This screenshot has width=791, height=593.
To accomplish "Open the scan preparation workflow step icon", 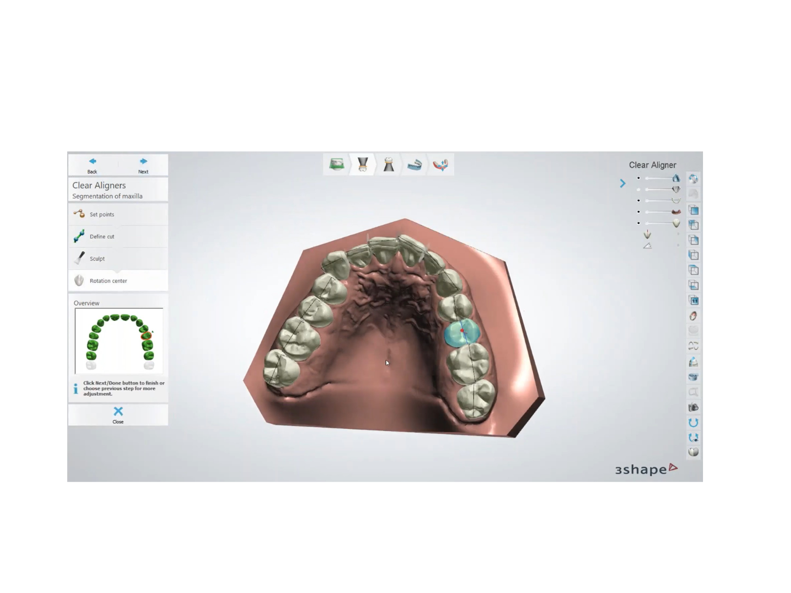I will tap(337, 164).
